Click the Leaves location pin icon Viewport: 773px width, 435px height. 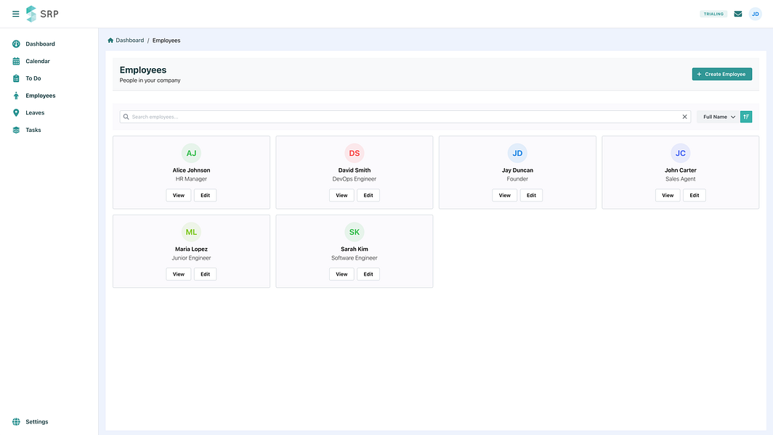tap(16, 112)
